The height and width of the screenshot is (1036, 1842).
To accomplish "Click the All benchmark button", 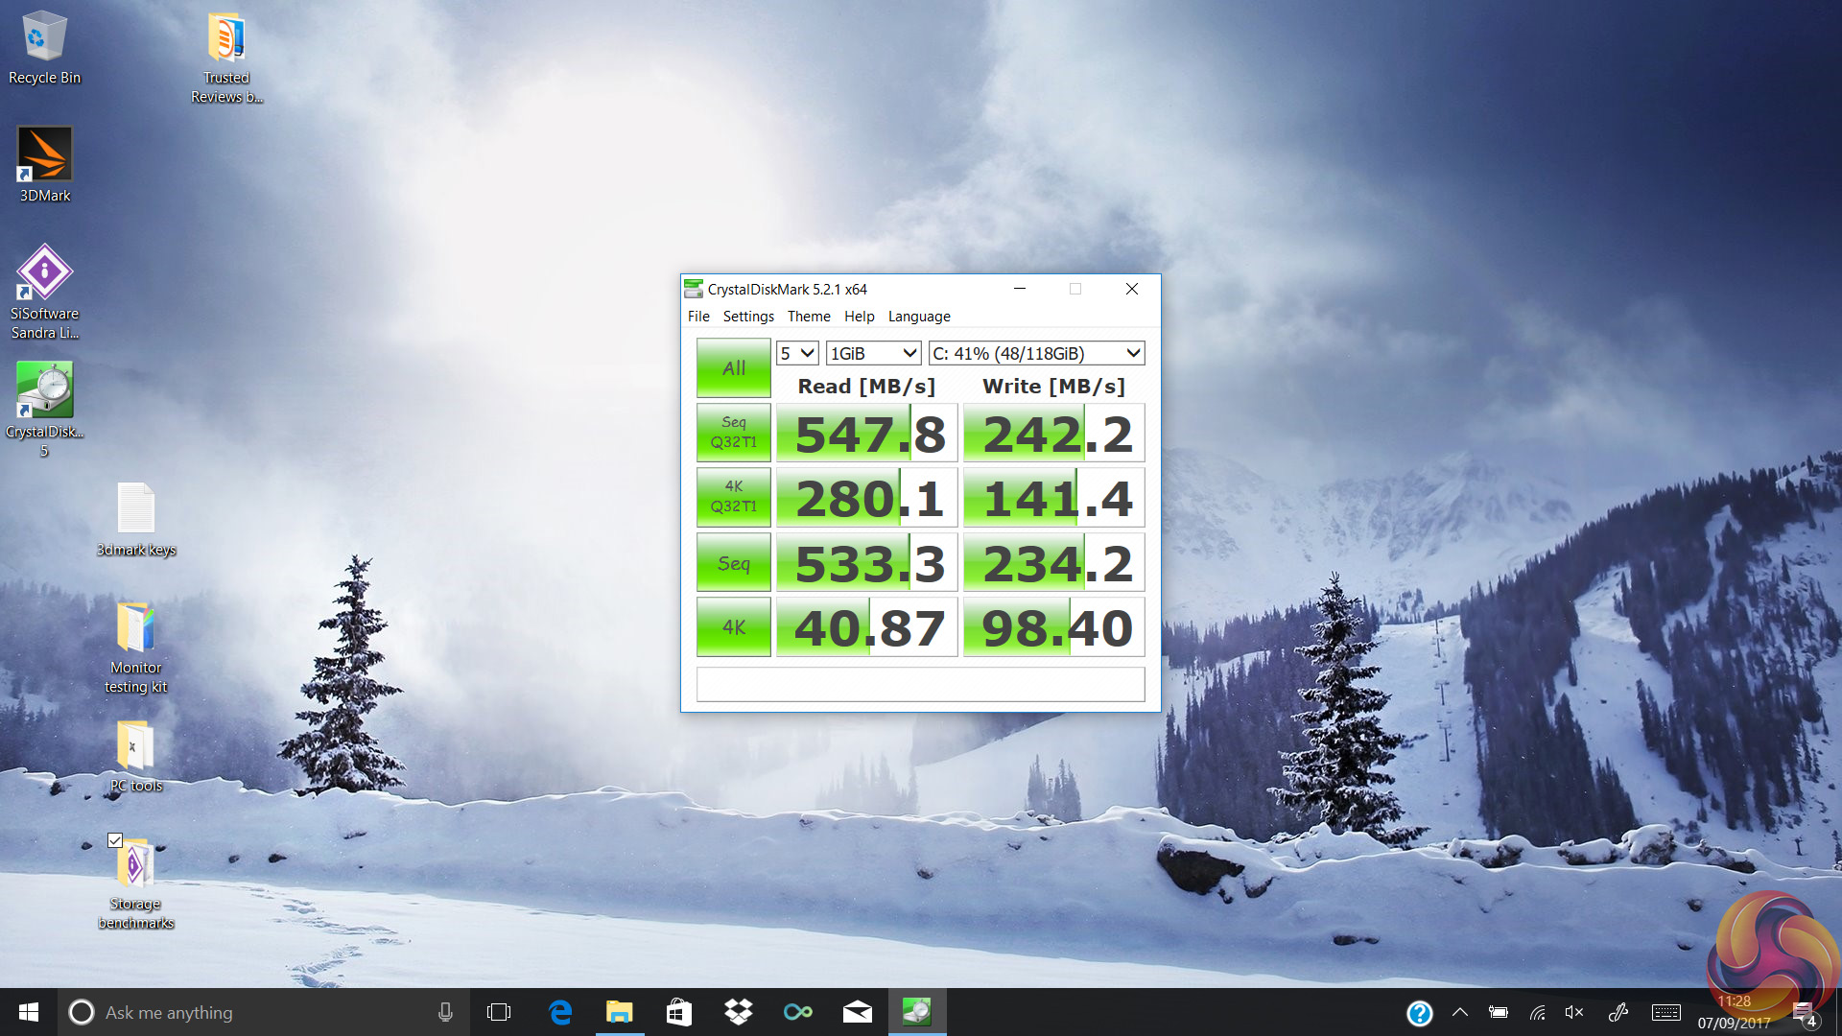I will click(x=733, y=368).
